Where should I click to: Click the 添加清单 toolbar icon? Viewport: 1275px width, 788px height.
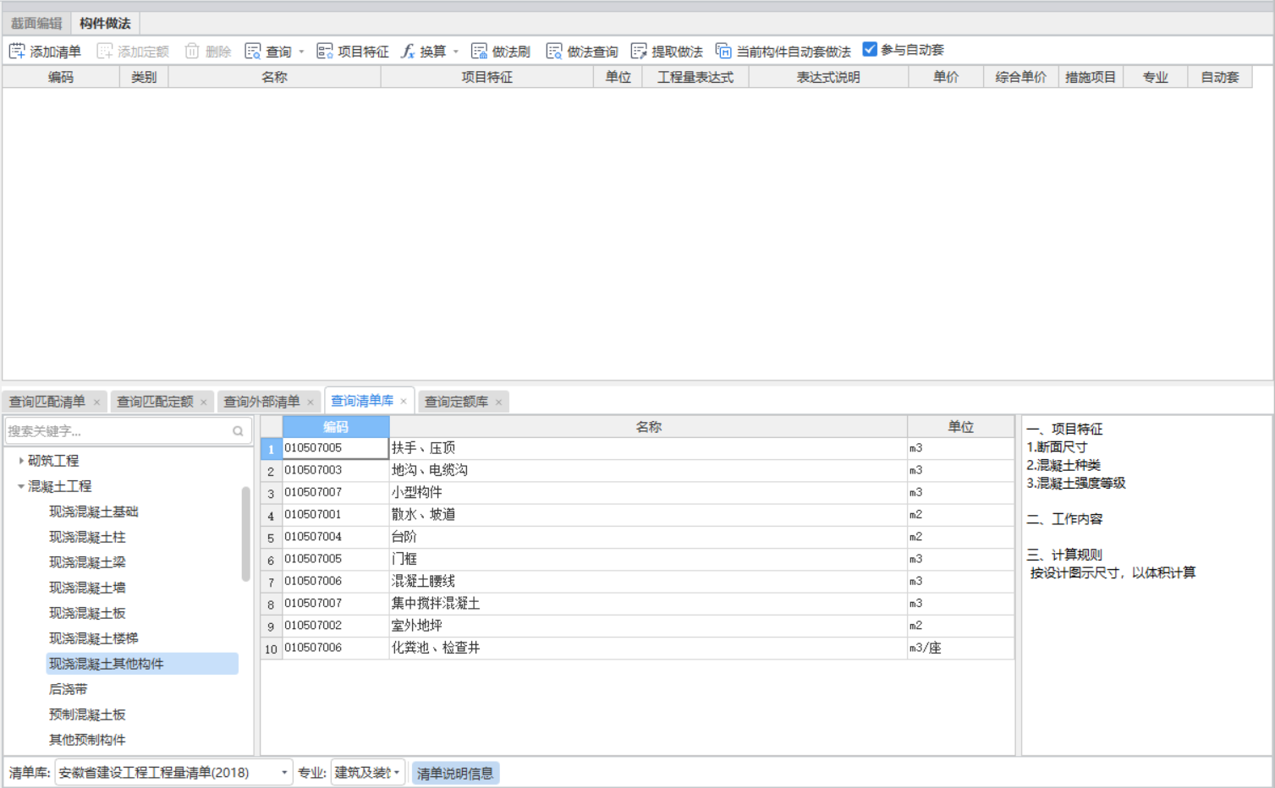[17, 52]
